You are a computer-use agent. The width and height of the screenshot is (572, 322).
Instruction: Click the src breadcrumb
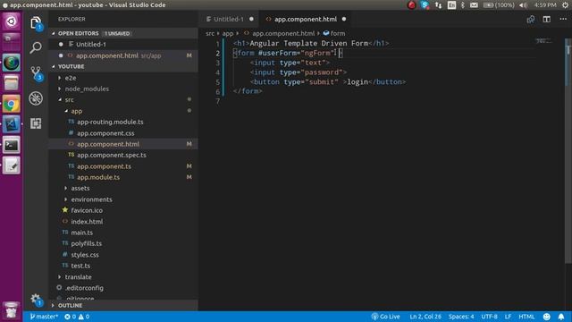[210, 33]
